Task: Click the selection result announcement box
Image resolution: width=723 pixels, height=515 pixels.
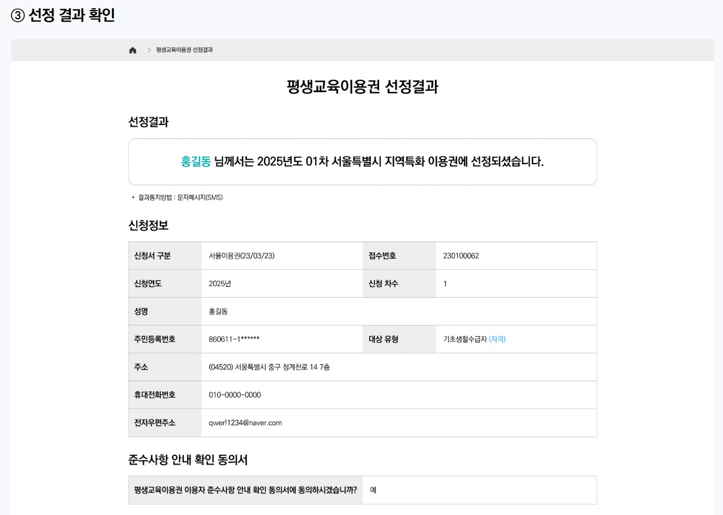Action: (362, 161)
